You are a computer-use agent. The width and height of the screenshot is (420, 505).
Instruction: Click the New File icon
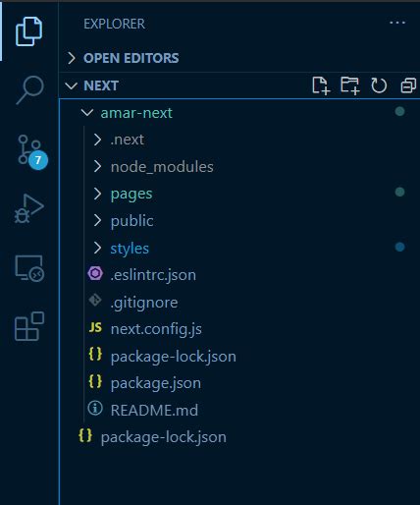321,85
